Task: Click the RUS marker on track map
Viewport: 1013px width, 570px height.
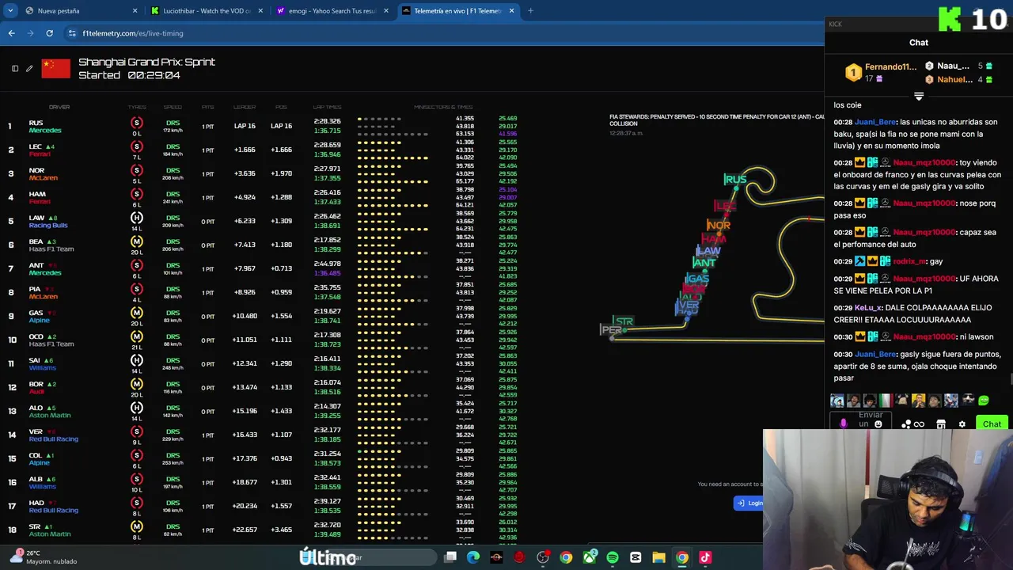Action: tap(735, 180)
